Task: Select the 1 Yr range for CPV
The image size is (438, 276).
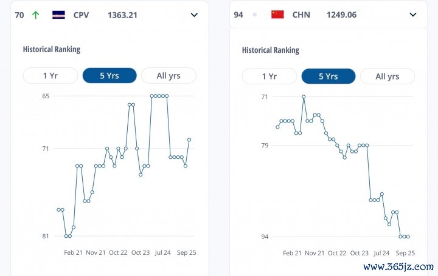Action: 50,76
